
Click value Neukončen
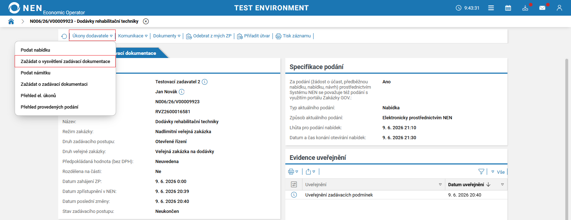(167, 211)
